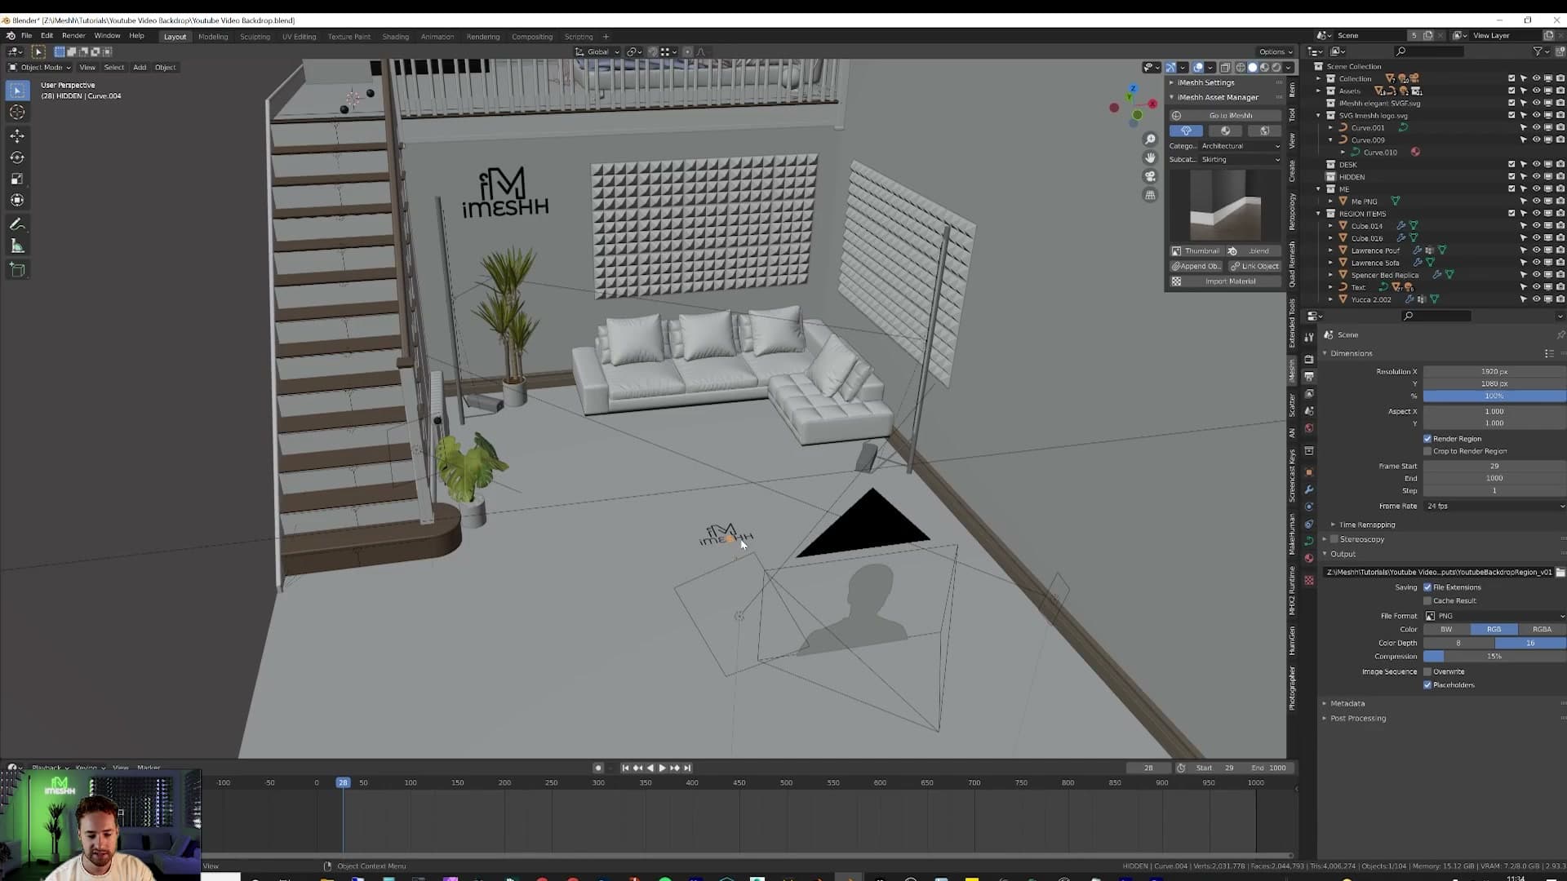Select the Measure tool
Image resolution: width=1567 pixels, height=881 pixels.
click(17, 246)
